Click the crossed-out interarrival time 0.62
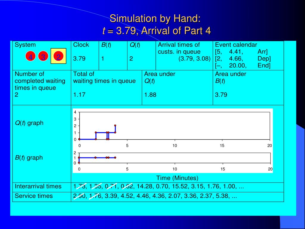The height and width of the screenshot is (229, 305). (x=127, y=186)
